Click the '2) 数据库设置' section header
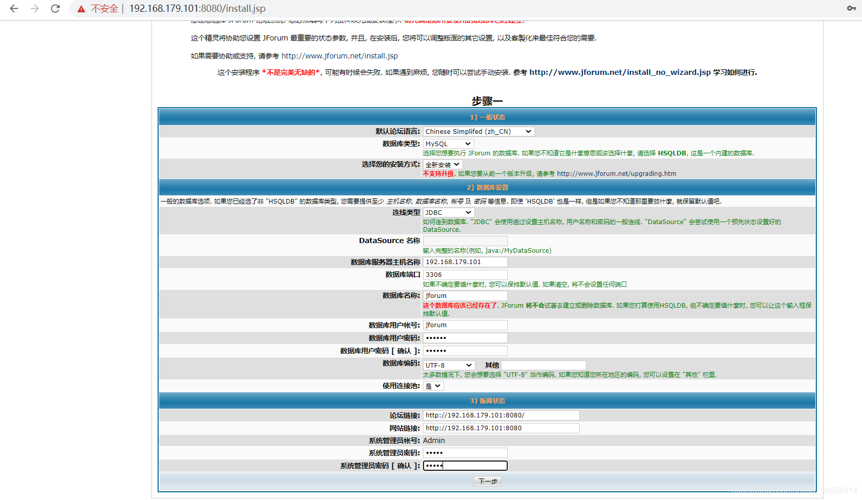 (487, 188)
